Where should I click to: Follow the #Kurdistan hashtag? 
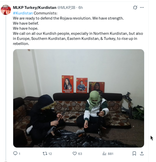pos(23,13)
